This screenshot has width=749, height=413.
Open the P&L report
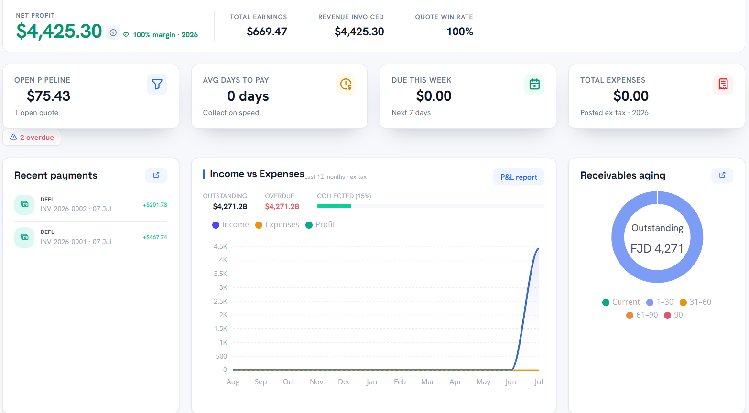point(519,177)
